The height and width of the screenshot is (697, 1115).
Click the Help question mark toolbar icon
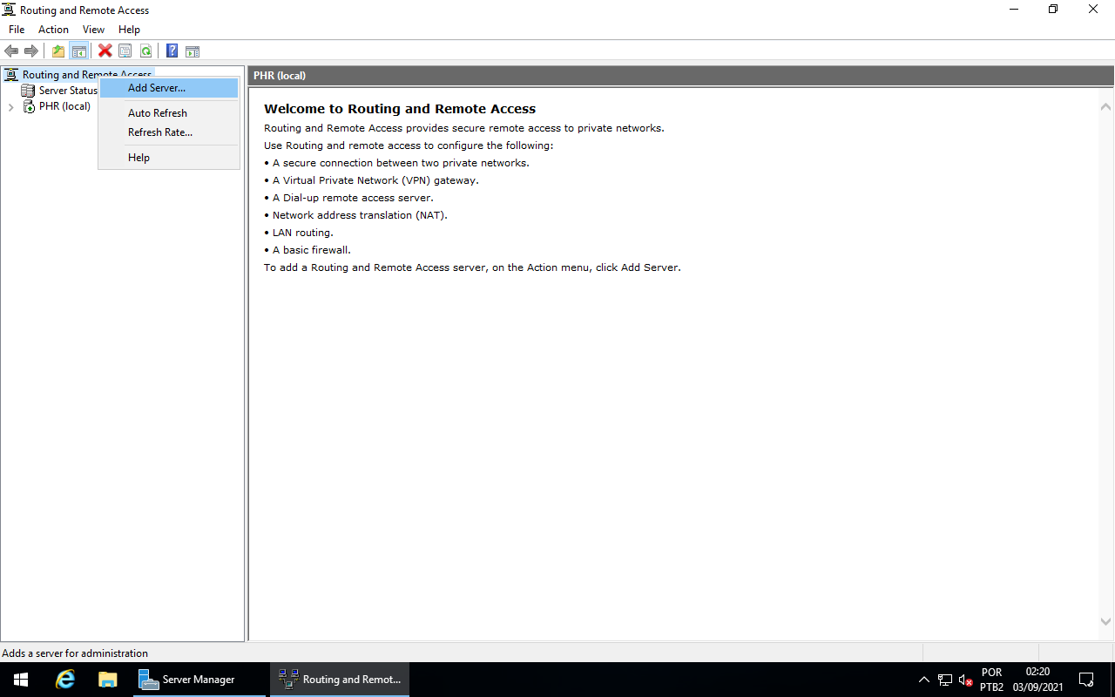pos(172,51)
